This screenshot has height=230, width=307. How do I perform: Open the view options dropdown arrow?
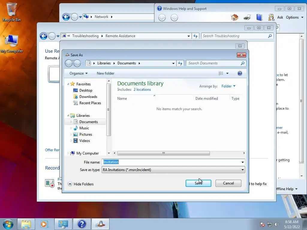click(227, 73)
